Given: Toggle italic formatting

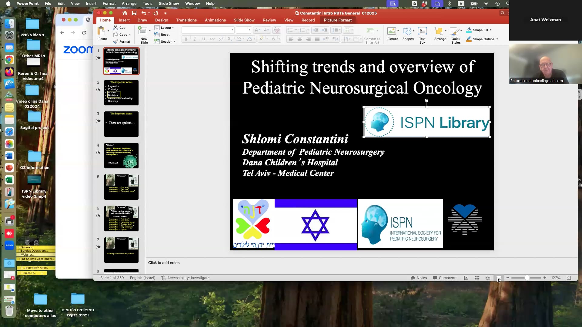Looking at the screenshot, I should tap(195, 39).
